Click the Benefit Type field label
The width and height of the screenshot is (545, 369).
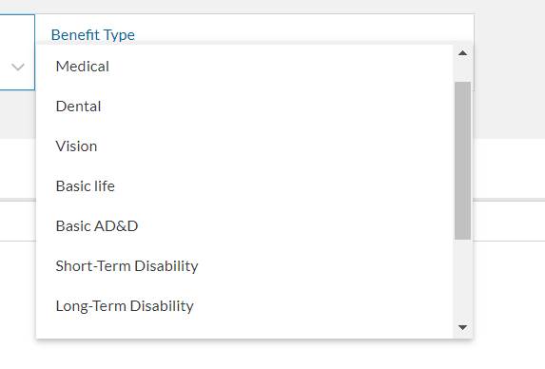point(93,35)
